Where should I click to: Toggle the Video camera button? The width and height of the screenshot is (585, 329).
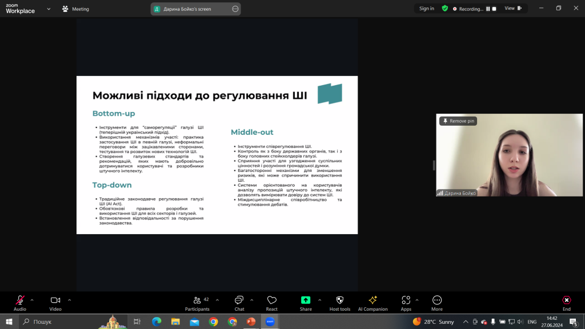[55, 303]
